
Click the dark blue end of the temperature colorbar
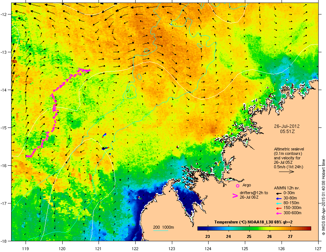pyautogui.click(x=200, y=229)
